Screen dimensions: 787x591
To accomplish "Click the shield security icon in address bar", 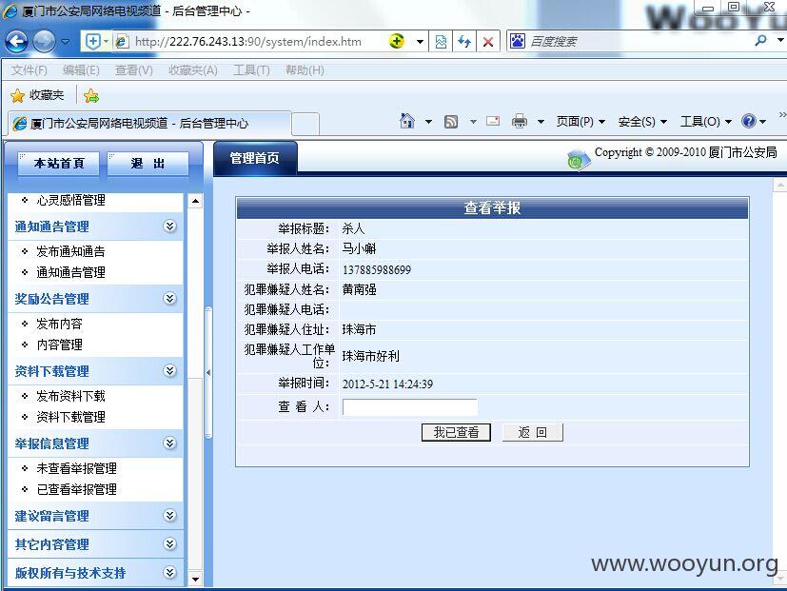I will click(93, 41).
